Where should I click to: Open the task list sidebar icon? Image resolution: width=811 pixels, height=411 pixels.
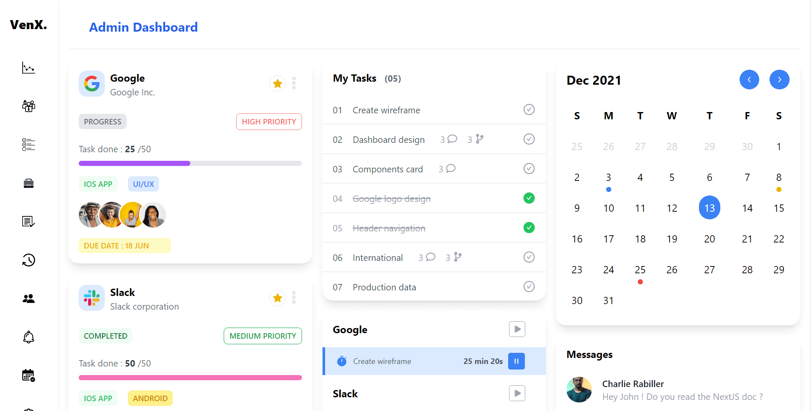29,145
